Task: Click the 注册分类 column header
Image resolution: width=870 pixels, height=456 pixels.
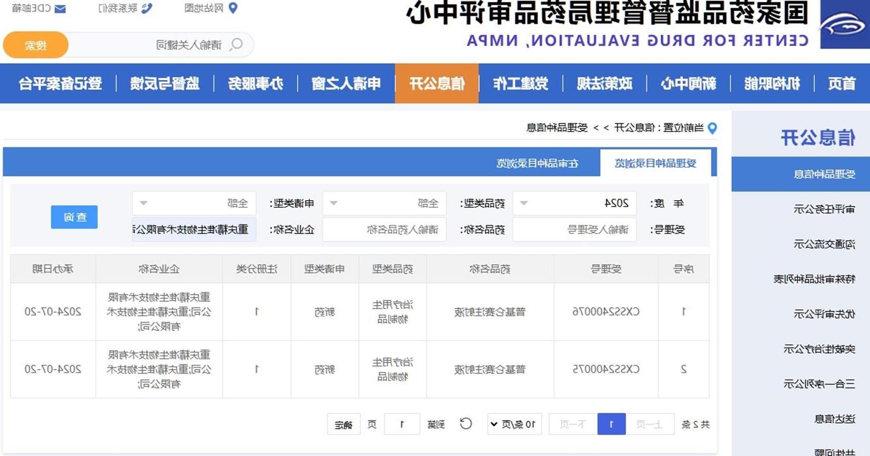Action: 257,269
